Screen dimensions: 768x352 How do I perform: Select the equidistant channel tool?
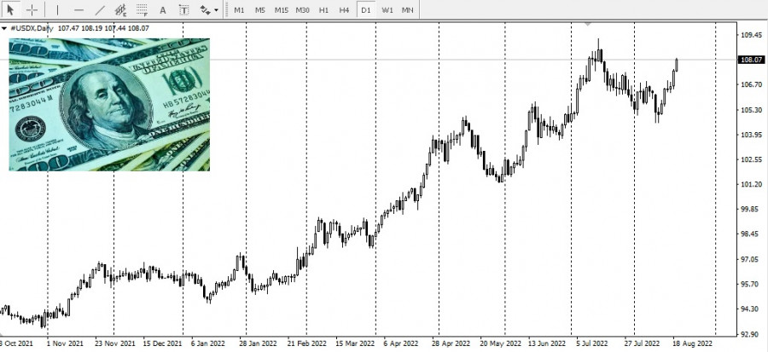click(x=120, y=9)
